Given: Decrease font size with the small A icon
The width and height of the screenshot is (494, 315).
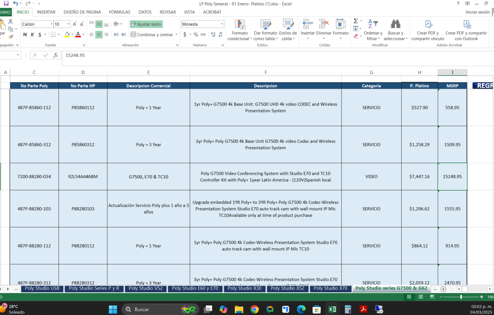Looking at the screenshot, I should (x=82, y=24).
